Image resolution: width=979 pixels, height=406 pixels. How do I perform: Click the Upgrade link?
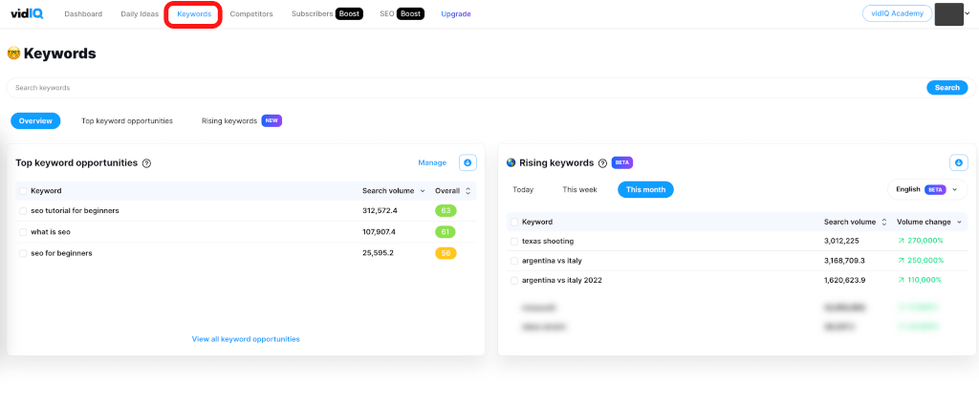coord(456,13)
